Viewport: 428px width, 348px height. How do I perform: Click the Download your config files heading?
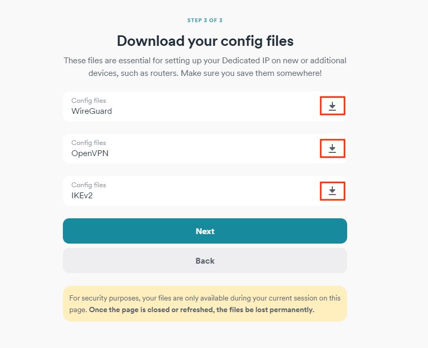(205, 41)
